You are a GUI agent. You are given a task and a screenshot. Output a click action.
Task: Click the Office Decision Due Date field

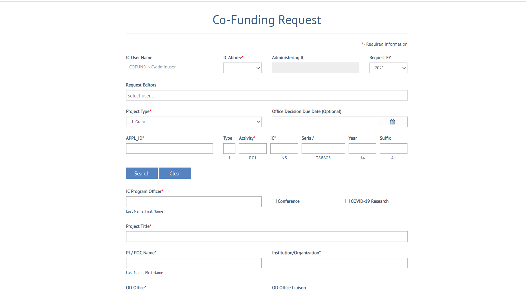tap(324, 122)
